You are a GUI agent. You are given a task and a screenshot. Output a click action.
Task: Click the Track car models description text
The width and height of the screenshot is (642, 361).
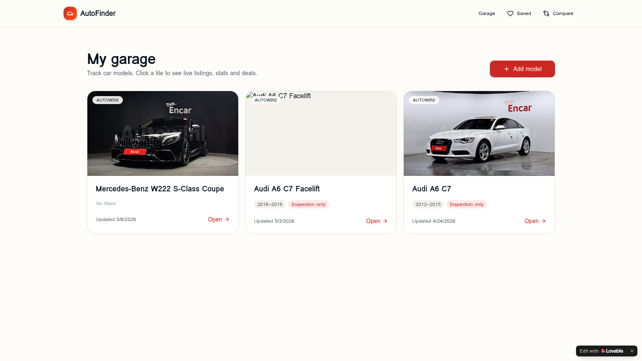point(172,73)
